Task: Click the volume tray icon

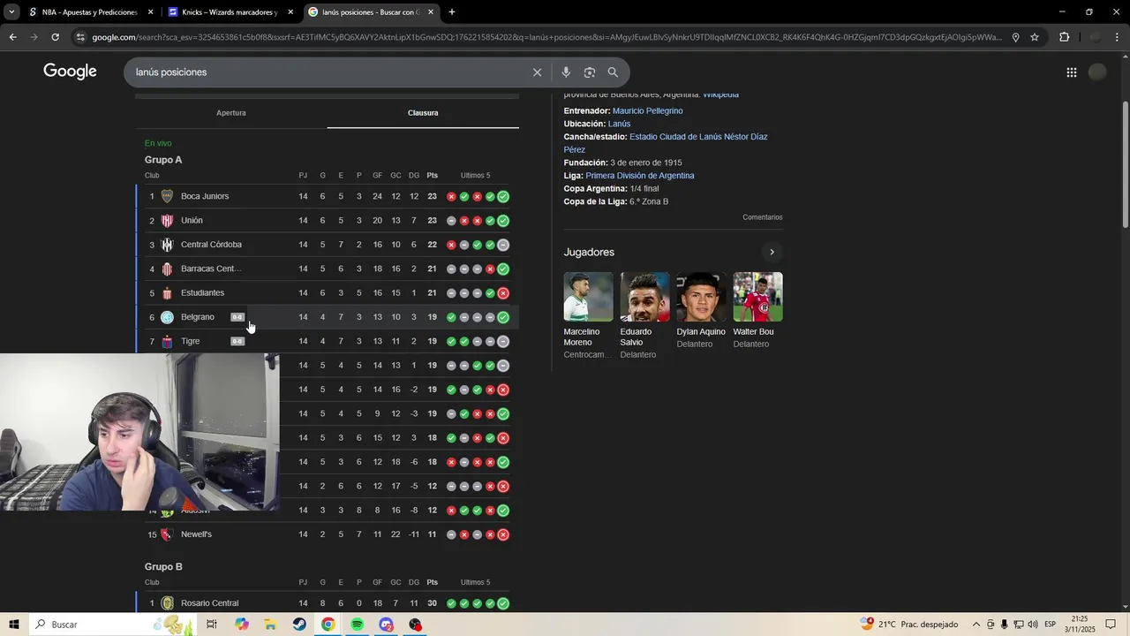Action: (x=1033, y=625)
